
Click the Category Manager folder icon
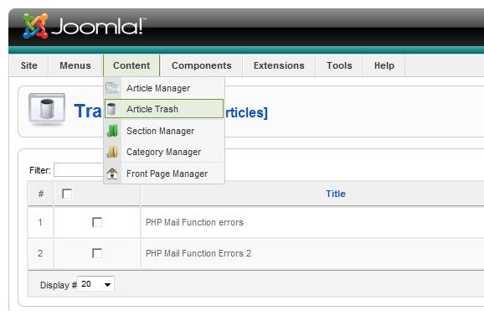pyautogui.click(x=112, y=152)
